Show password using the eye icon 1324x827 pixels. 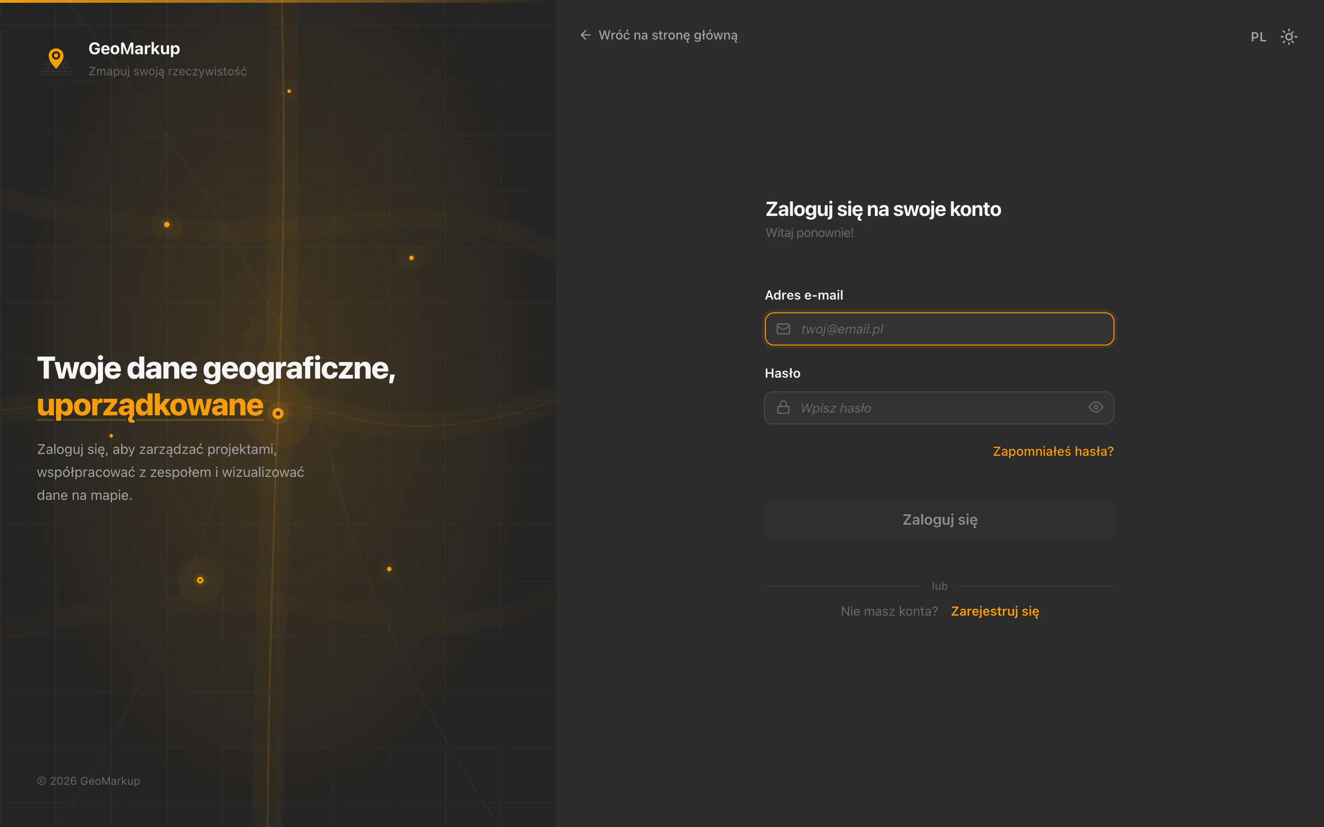(1096, 407)
